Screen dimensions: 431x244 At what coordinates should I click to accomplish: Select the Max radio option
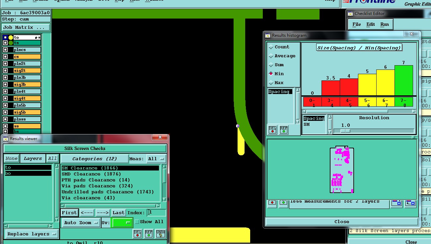pyautogui.click(x=271, y=83)
